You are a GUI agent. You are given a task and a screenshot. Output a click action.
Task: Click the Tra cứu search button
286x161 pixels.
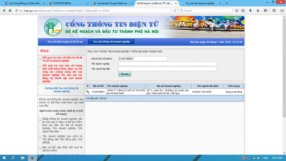(125, 74)
